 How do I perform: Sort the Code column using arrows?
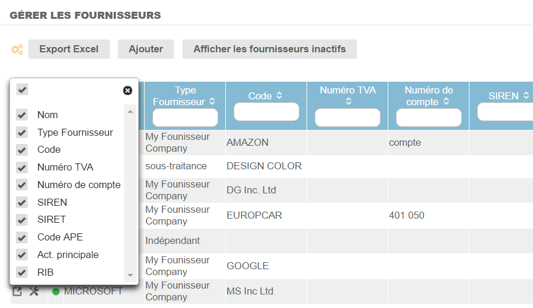coord(279,95)
